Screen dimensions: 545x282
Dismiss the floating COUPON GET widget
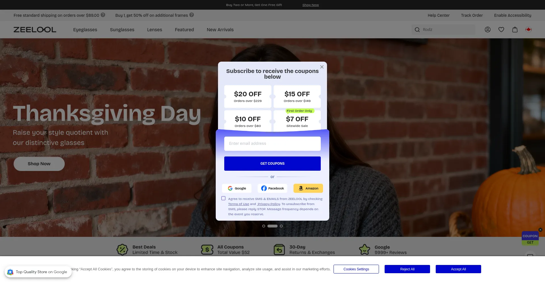click(x=540, y=230)
